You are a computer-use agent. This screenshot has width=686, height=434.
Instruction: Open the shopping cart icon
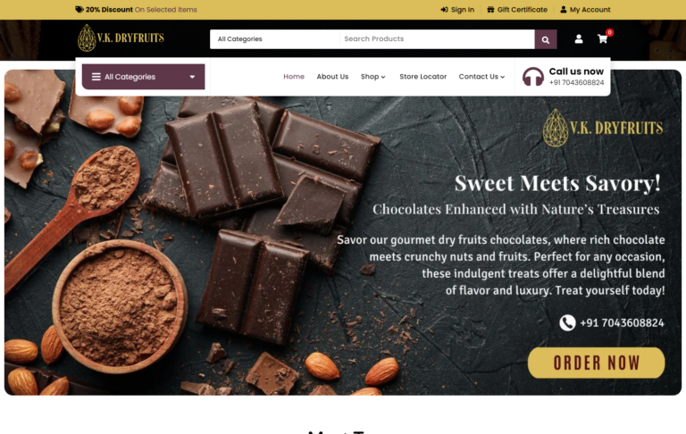[x=602, y=39]
